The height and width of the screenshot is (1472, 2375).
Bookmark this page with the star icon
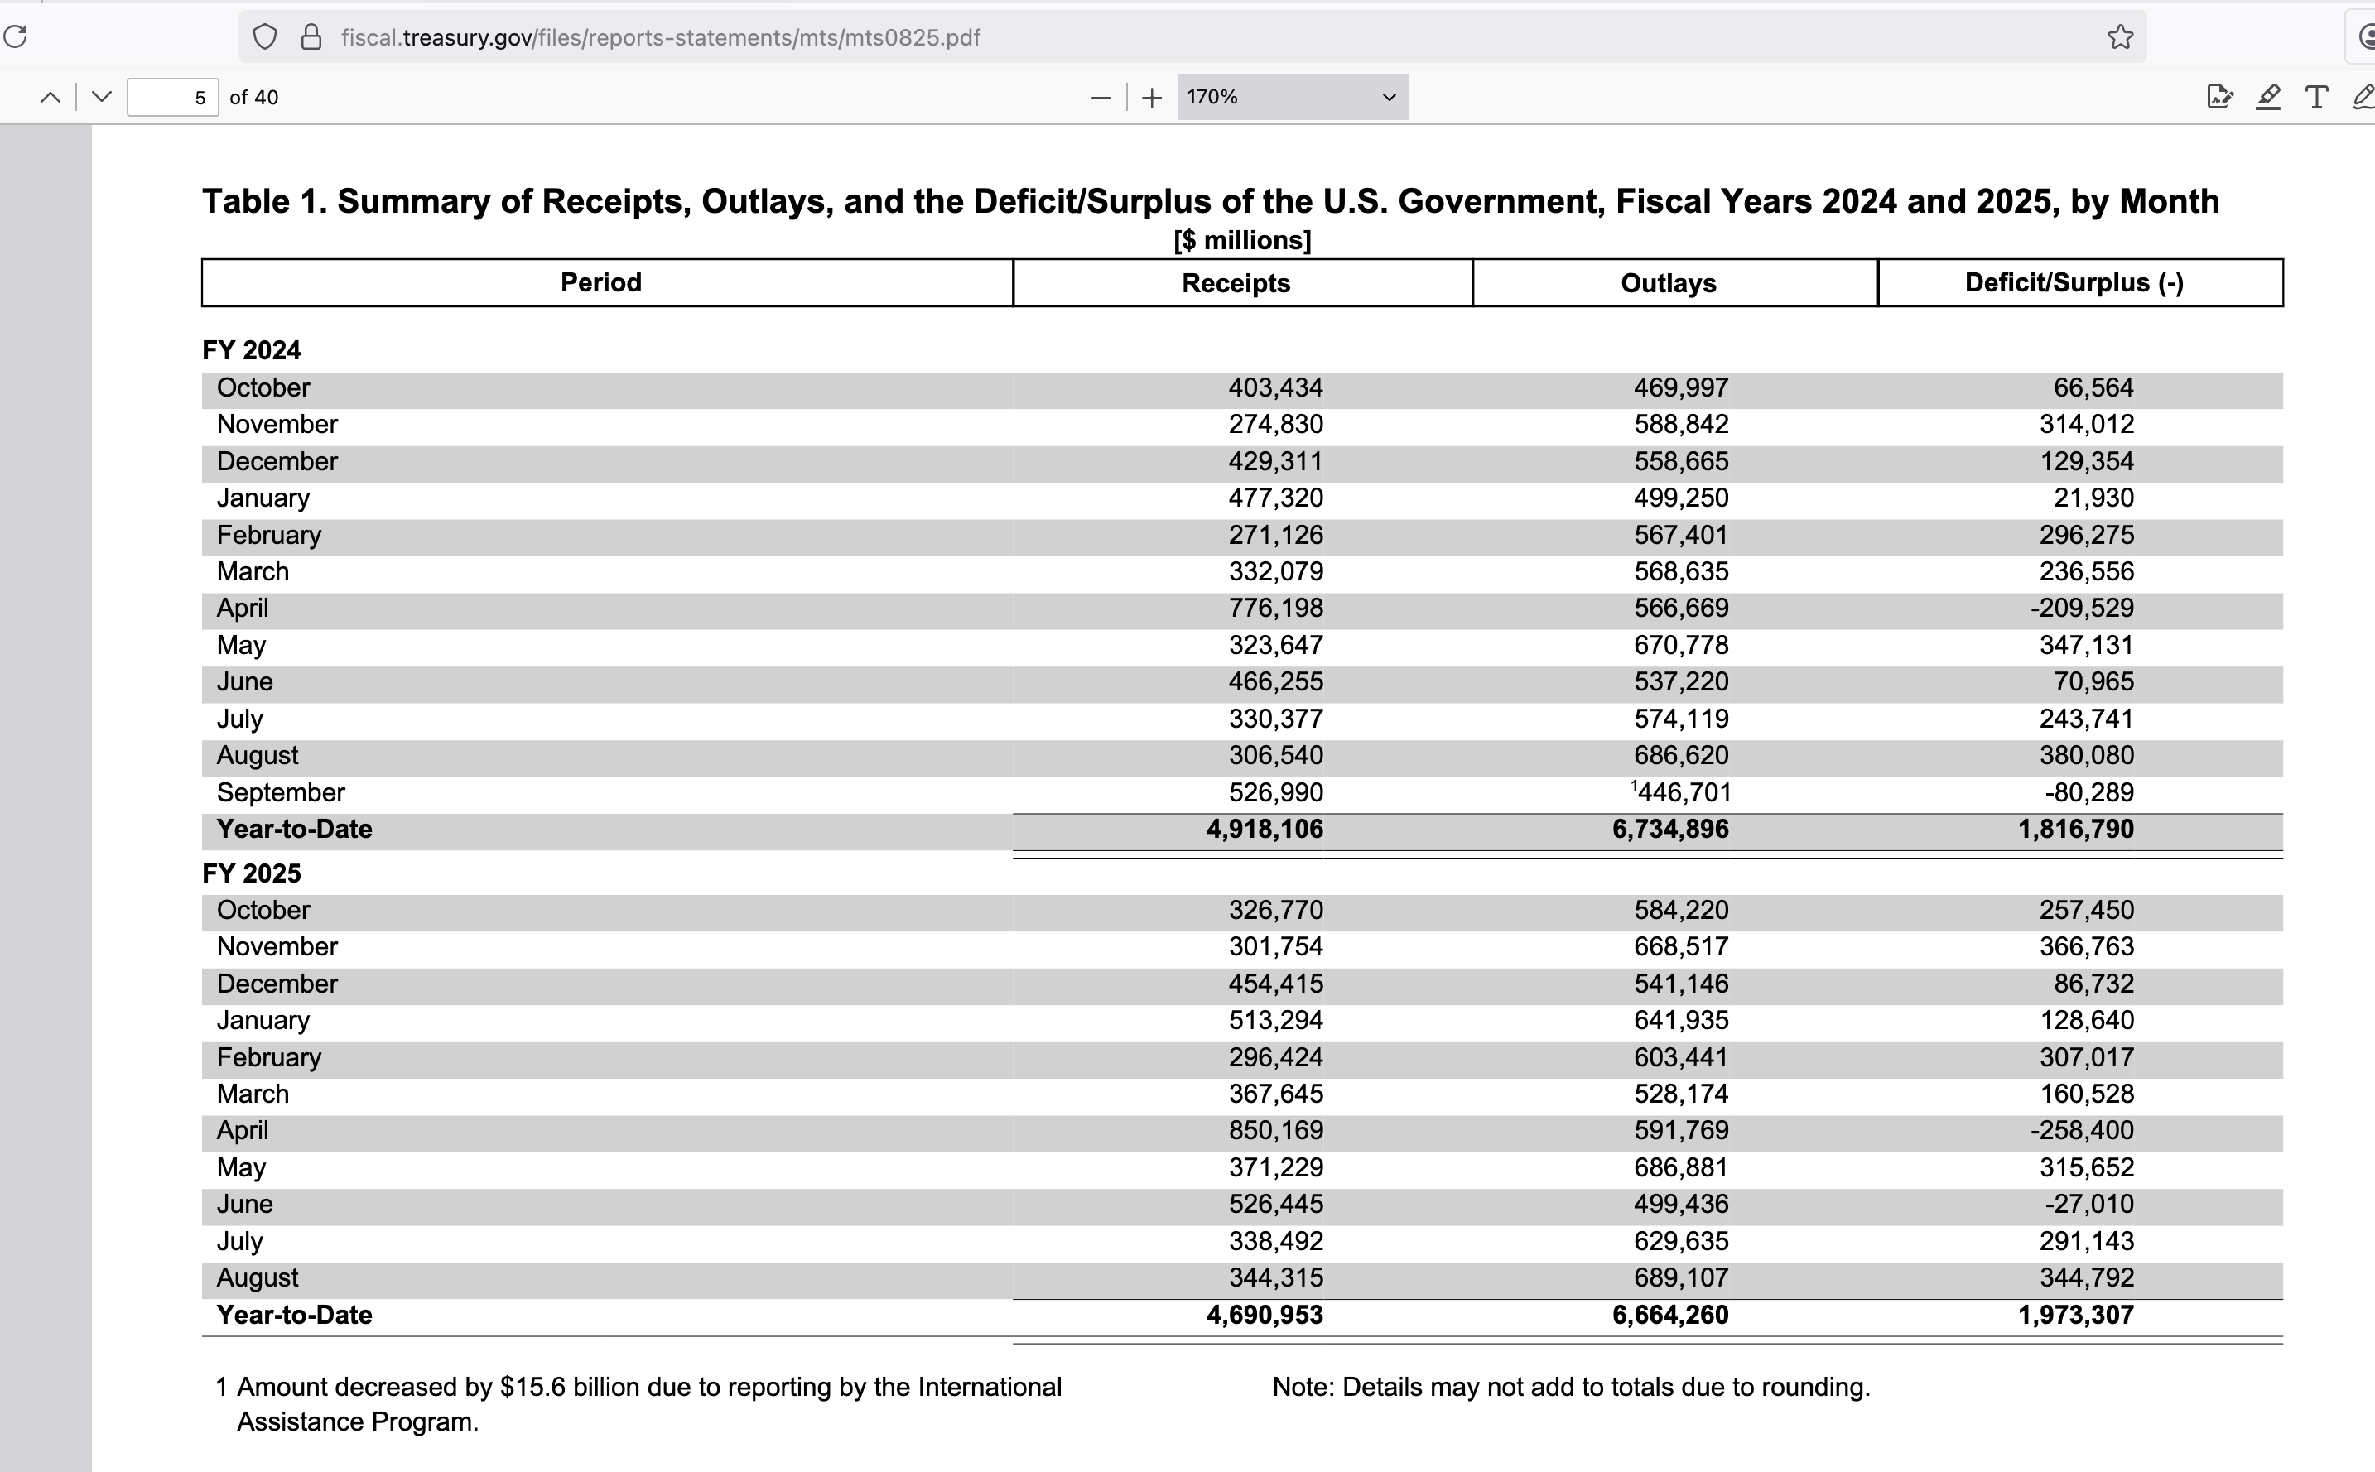pyautogui.click(x=2120, y=37)
